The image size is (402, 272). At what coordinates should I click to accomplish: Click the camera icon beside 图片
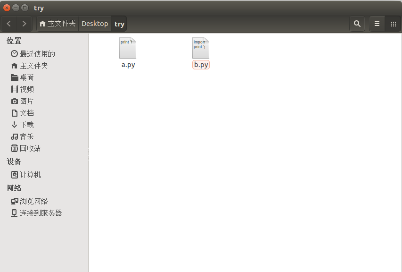tap(14, 101)
